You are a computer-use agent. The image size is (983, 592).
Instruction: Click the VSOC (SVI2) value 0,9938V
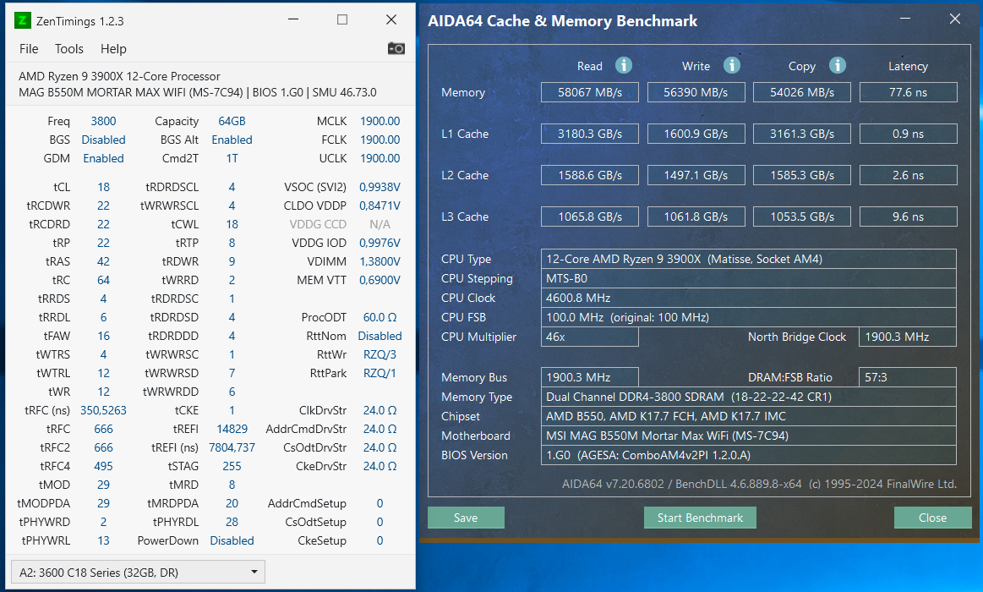pyautogui.click(x=380, y=187)
